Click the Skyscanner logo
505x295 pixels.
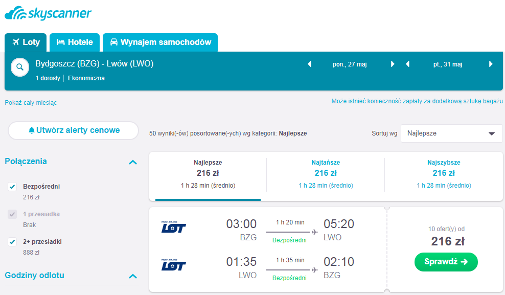click(x=48, y=13)
